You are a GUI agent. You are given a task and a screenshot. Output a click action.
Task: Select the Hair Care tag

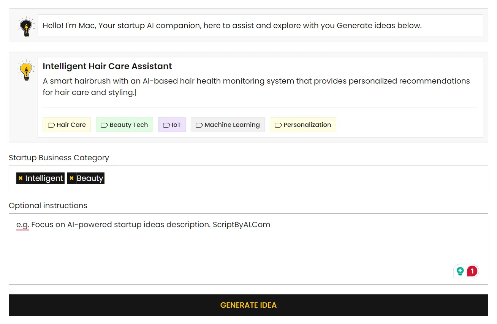[x=67, y=125]
